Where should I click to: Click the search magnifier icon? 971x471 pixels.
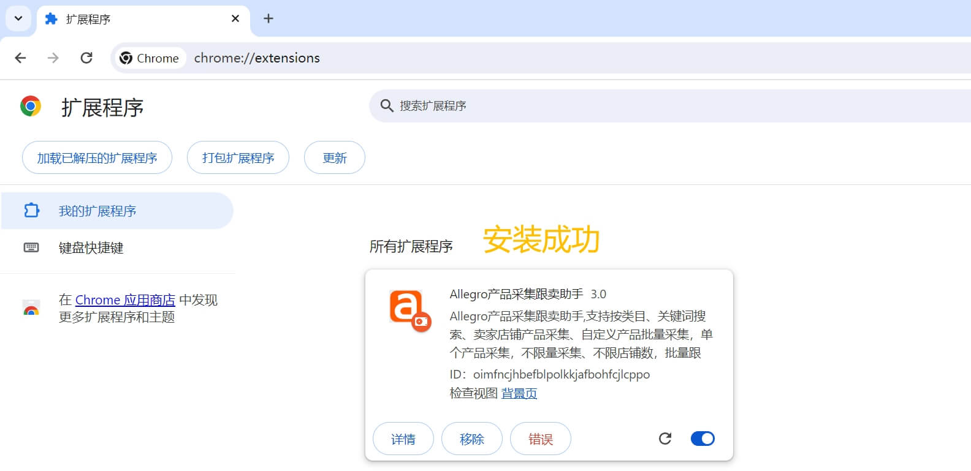[387, 106]
